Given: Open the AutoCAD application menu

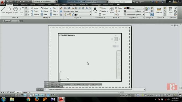Looking at the screenshot, I should [x=3, y=3].
